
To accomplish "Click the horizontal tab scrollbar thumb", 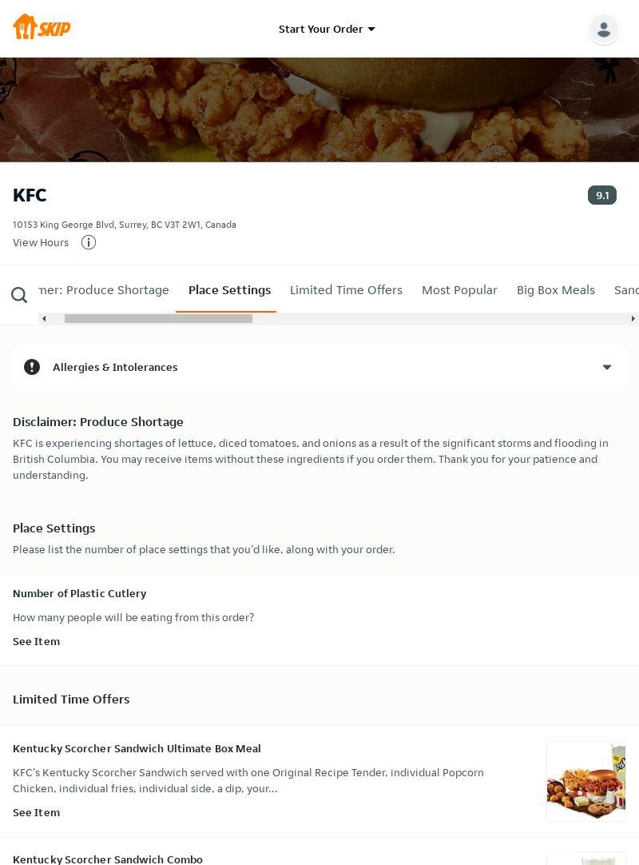I will pyautogui.click(x=158, y=318).
